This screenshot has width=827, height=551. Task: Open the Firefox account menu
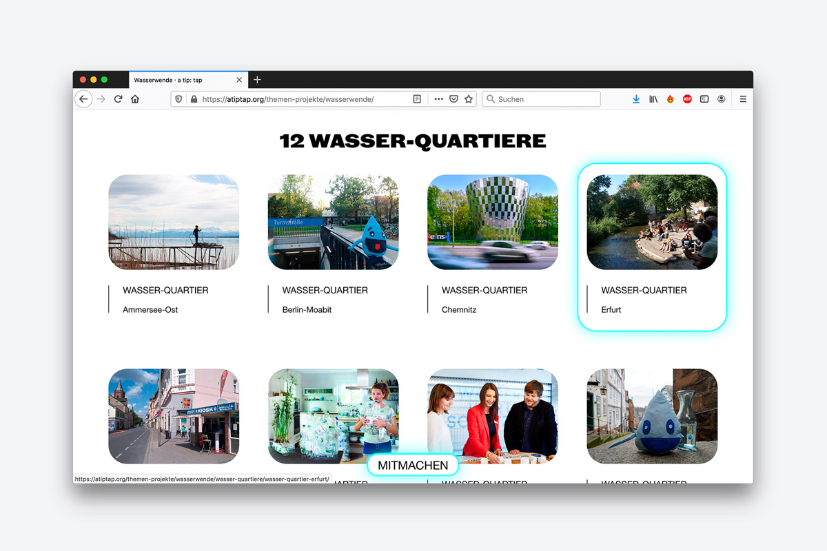[722, 99]
